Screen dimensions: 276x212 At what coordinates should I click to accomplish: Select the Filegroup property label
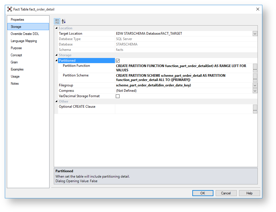point(66,85)
